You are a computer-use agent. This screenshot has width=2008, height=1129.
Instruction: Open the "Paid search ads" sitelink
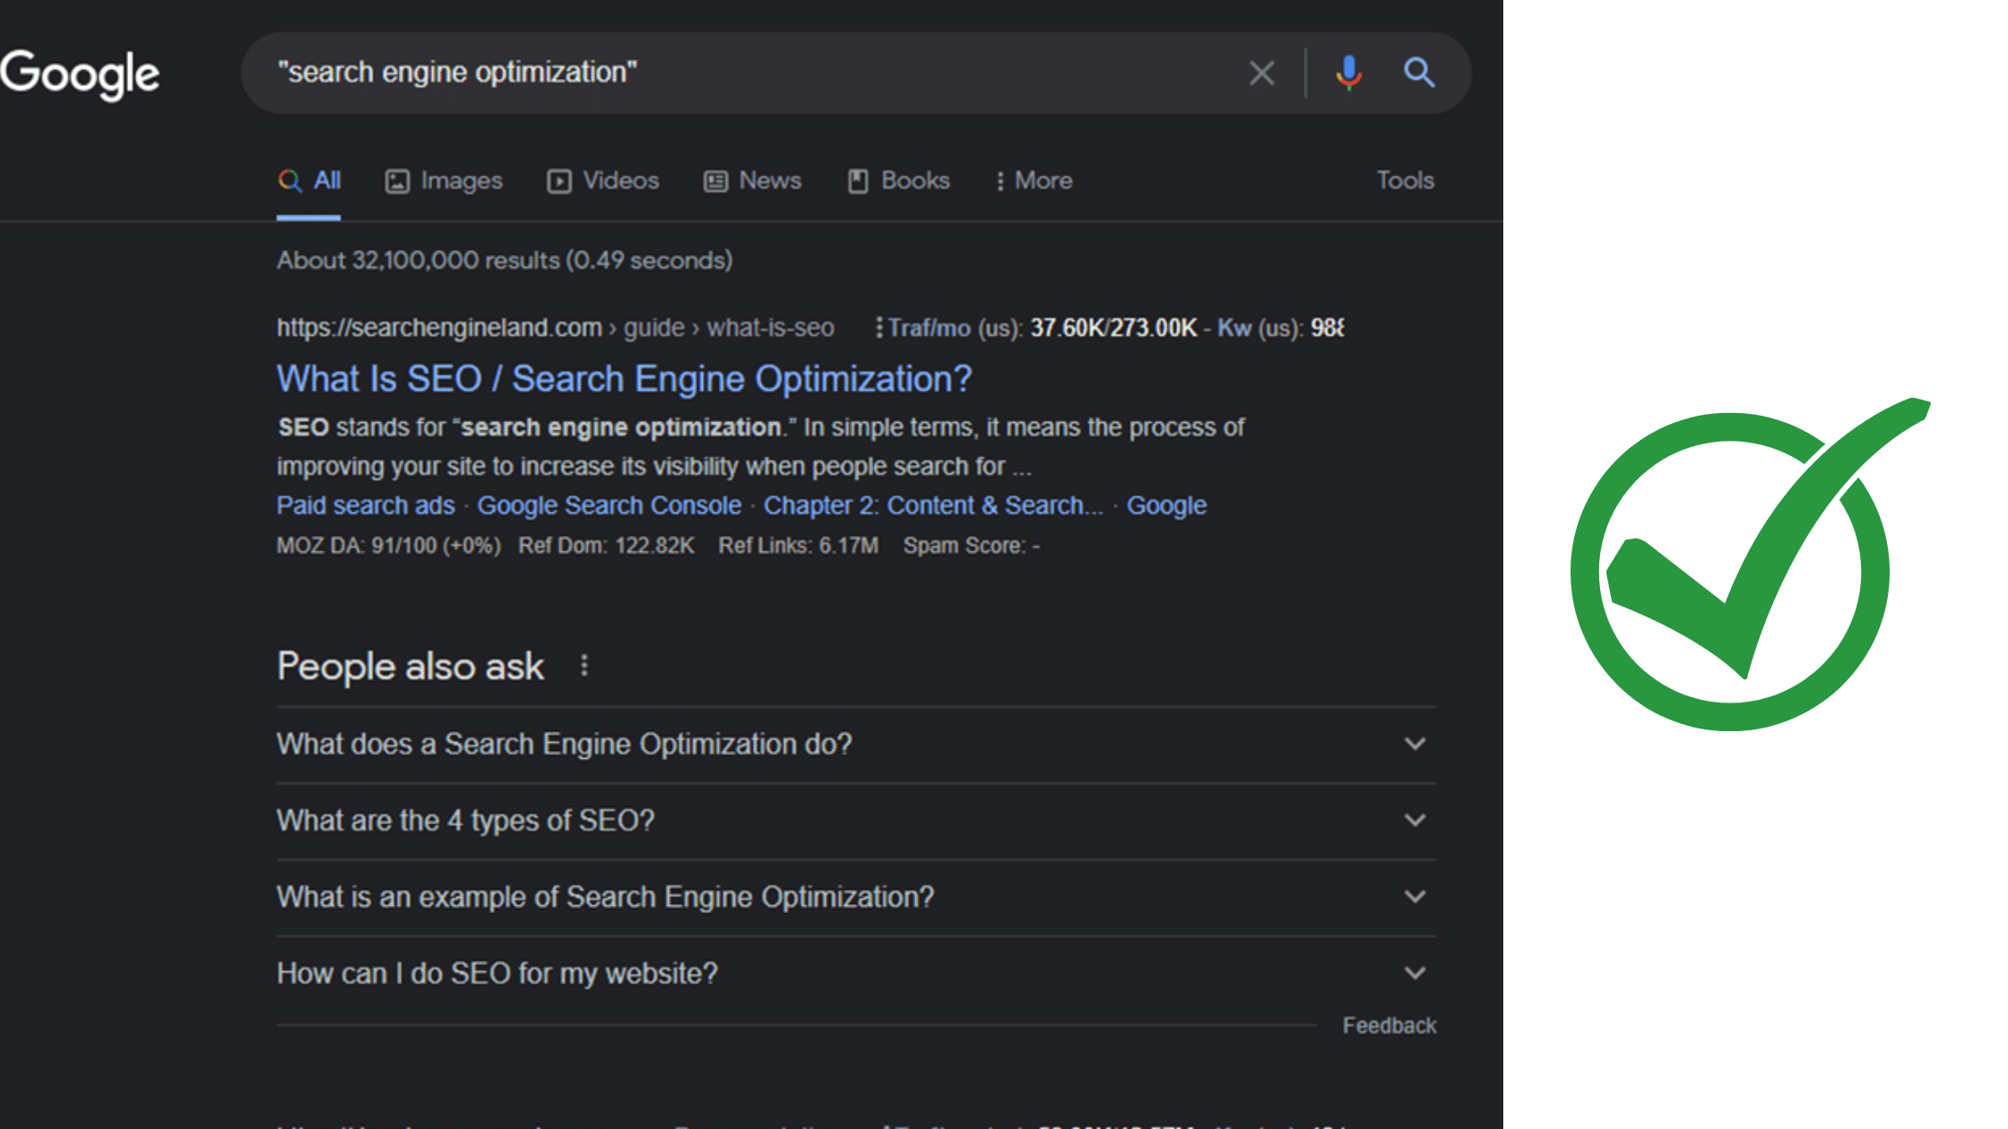(x=366, y=505)
